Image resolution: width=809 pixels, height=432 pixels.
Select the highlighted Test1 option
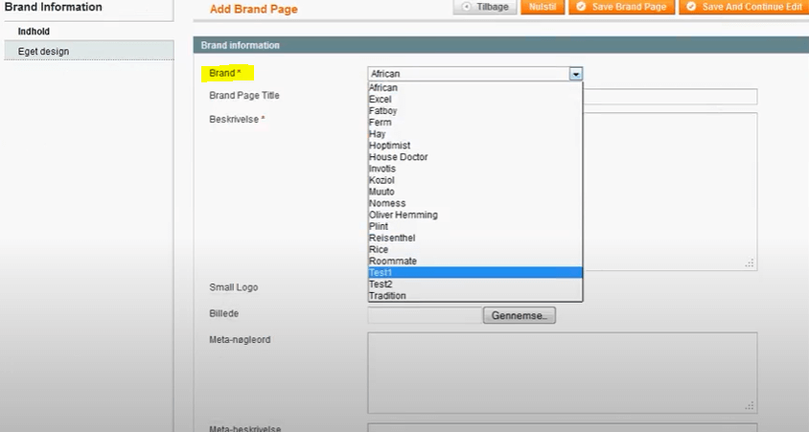tap(475, 273)
